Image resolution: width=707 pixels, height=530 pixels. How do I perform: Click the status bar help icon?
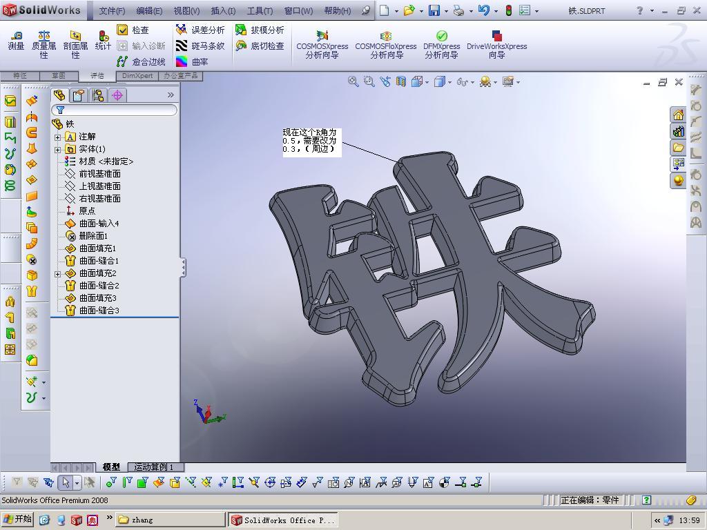[646, 500]
